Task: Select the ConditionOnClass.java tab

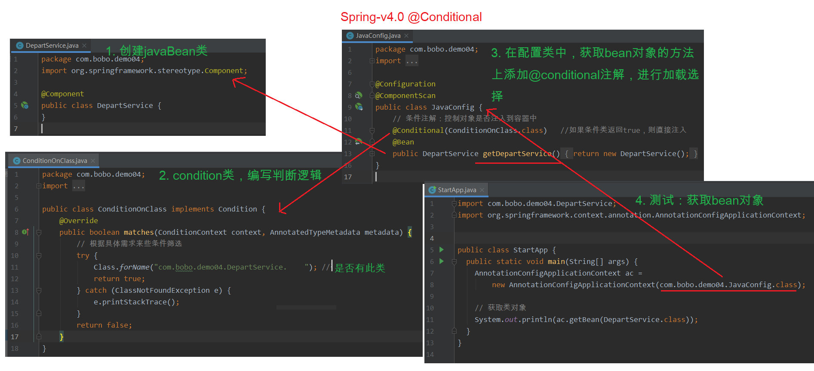Action: pyautogui.click(x=54, y=161)
